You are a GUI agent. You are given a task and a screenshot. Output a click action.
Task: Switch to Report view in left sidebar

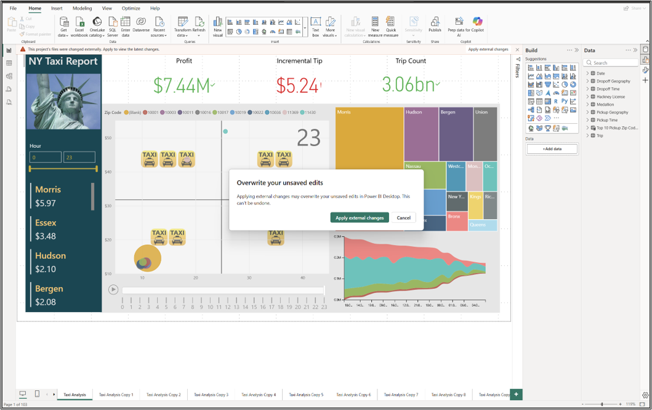pos(9,50)
